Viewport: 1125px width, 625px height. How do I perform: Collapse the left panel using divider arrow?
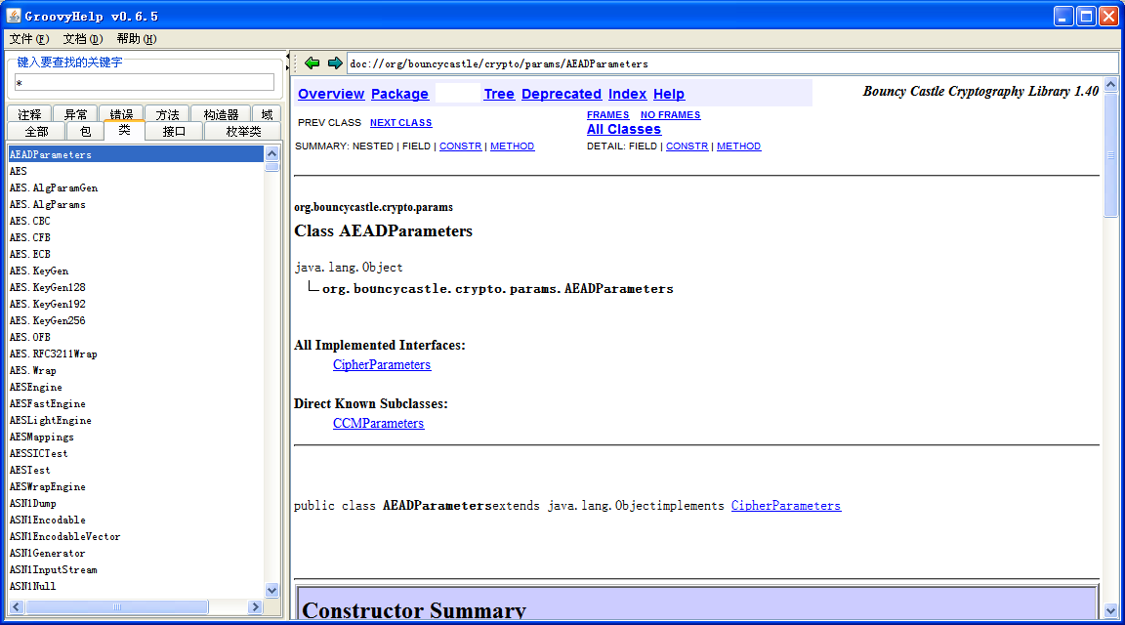[x=288, y=56]
